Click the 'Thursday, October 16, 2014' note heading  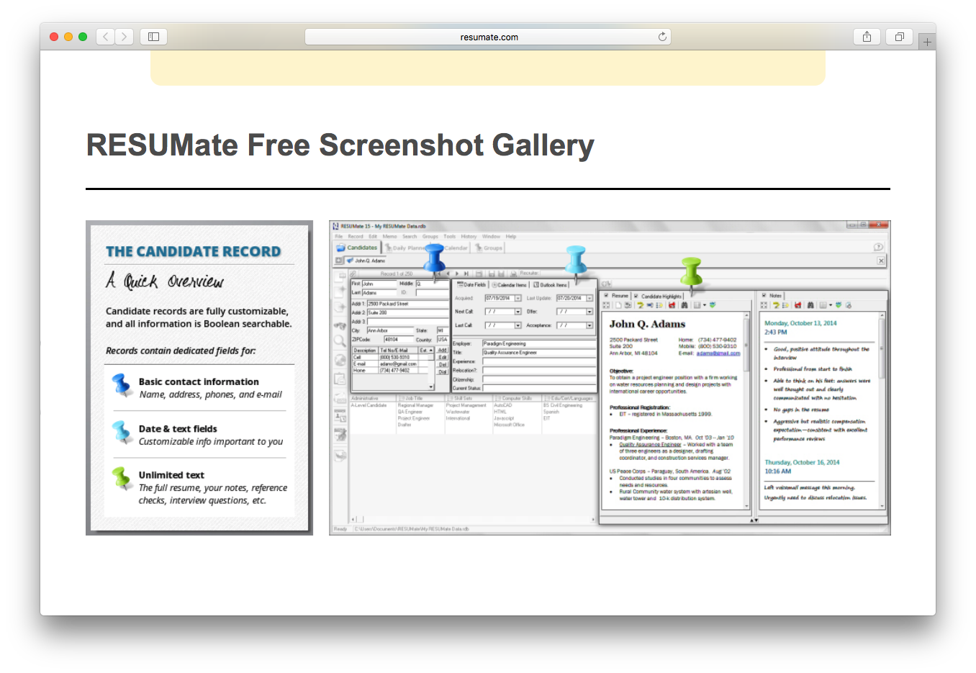802,462
